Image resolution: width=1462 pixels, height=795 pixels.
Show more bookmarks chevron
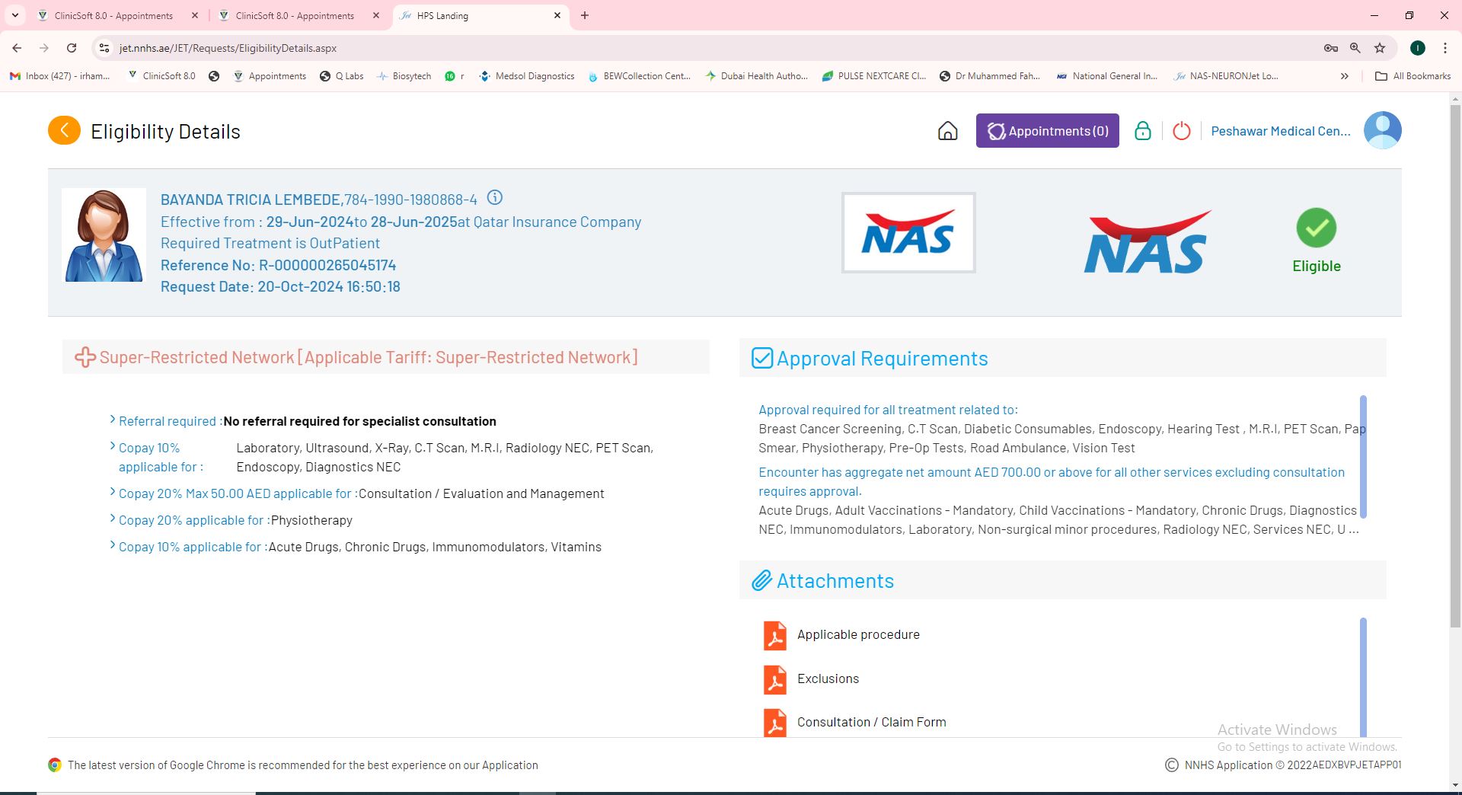1345,76
